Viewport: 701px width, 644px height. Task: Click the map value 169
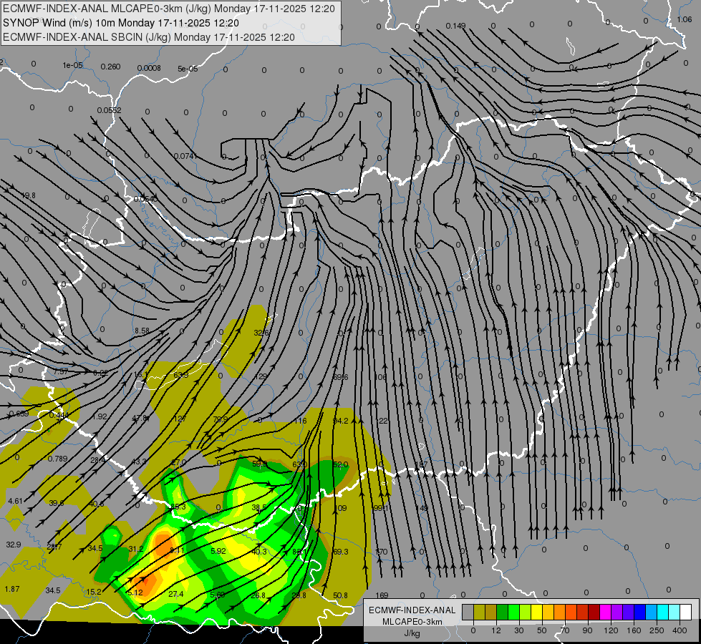click(x=382, y=595)
